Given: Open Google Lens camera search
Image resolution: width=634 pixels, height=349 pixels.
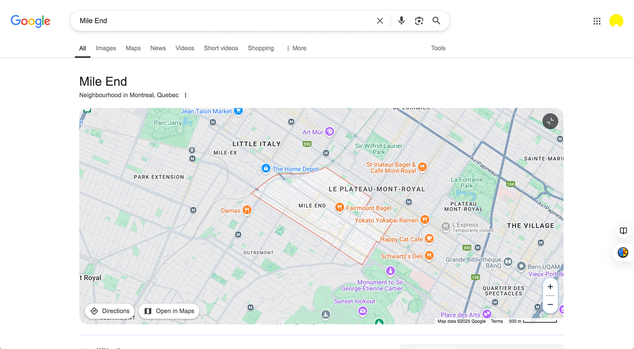Looking at the screenshot, I should 419,20.
